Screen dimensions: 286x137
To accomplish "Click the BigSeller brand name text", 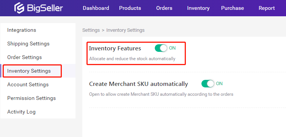I will pos(45,8).
